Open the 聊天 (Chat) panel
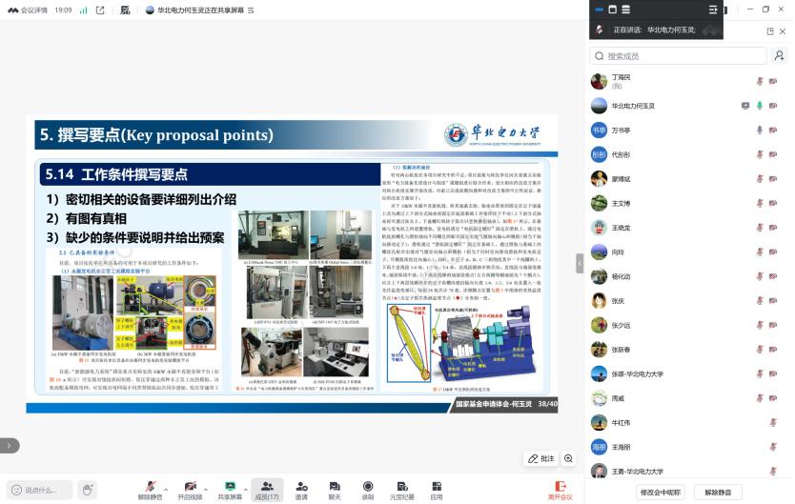Viewport: 795px width, 504px height. click(335, 489)
